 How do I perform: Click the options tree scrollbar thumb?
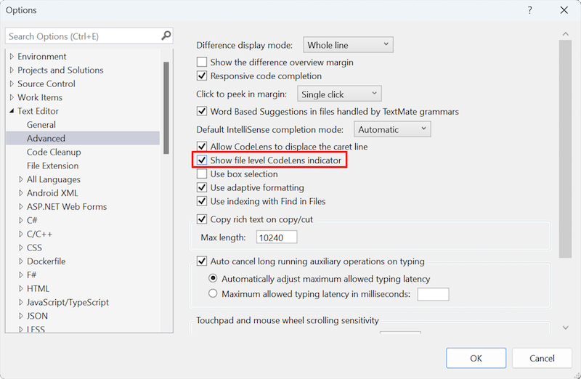pos(166,107)
